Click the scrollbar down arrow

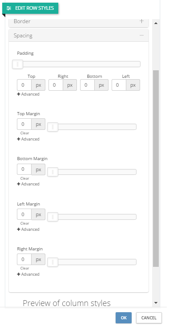point(156,303)
